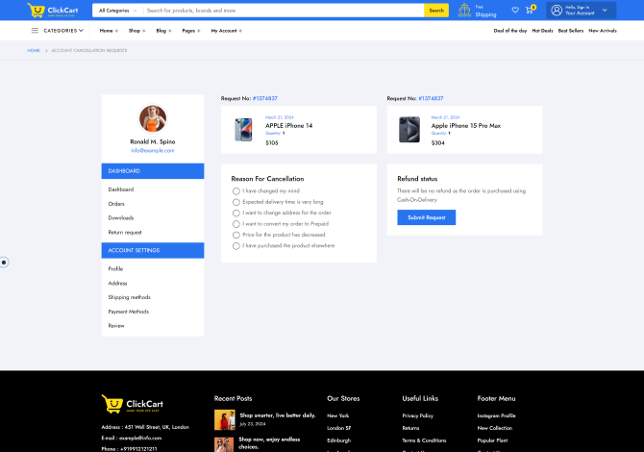The image size is (644, 452).
Task: Click the Free Shipping icon
Action: click(x=465, y=11)
